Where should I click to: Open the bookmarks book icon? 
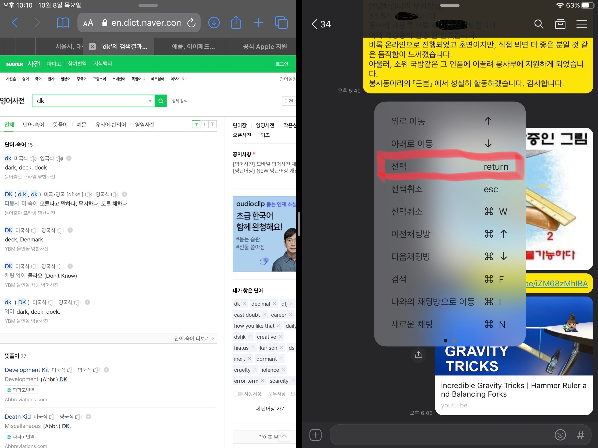[63, 23]
